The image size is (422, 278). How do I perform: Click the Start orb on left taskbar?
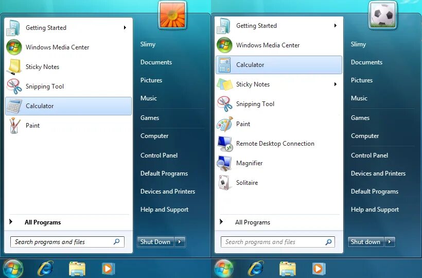coord(12,269)
